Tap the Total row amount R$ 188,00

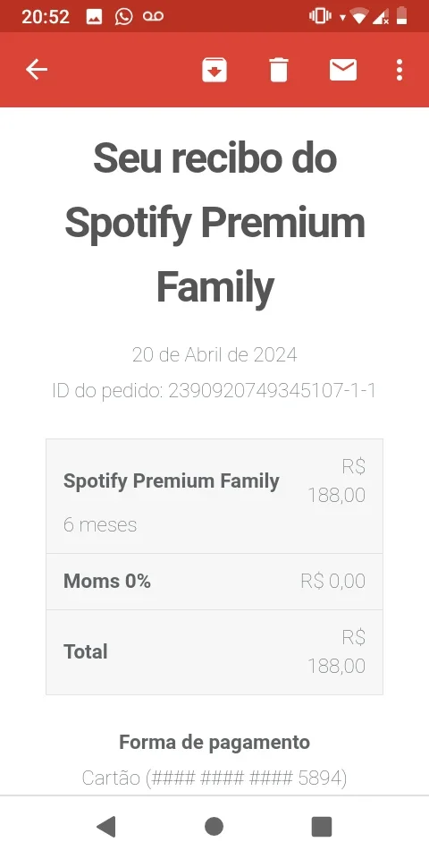pyautogui.click(x=337, y=652)
